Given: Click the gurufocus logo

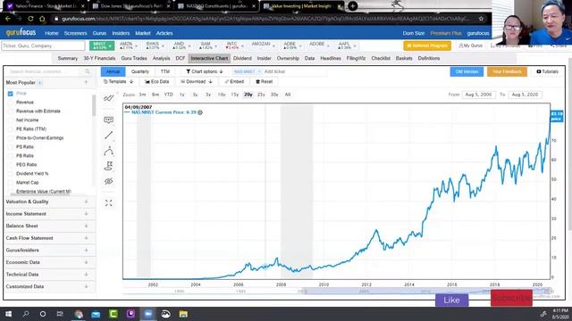Looking at the screenshot, I should click(21, 32).
